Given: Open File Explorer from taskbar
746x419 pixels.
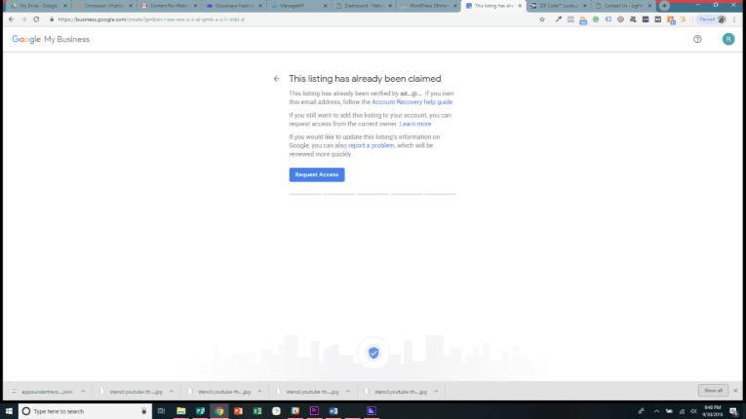Looking at the screenshot, I should (180, 411).
